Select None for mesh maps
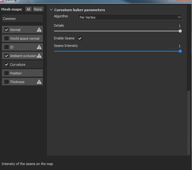 (38, 9)
